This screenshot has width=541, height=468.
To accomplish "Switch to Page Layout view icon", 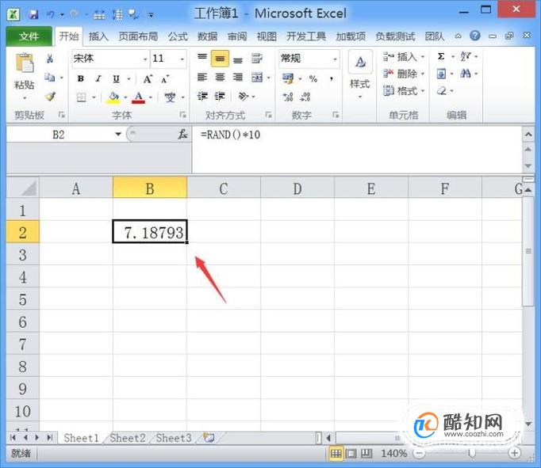I will [x=351, y=454].
